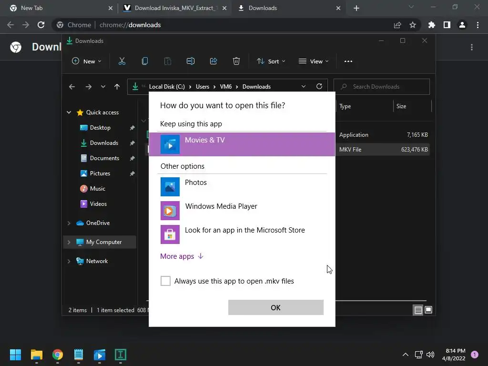The height and width of the screenshot is (366, 488).
Task: Open Chrome's profile avatar icon
Action: pyautogui.click(x=462, y=25)
